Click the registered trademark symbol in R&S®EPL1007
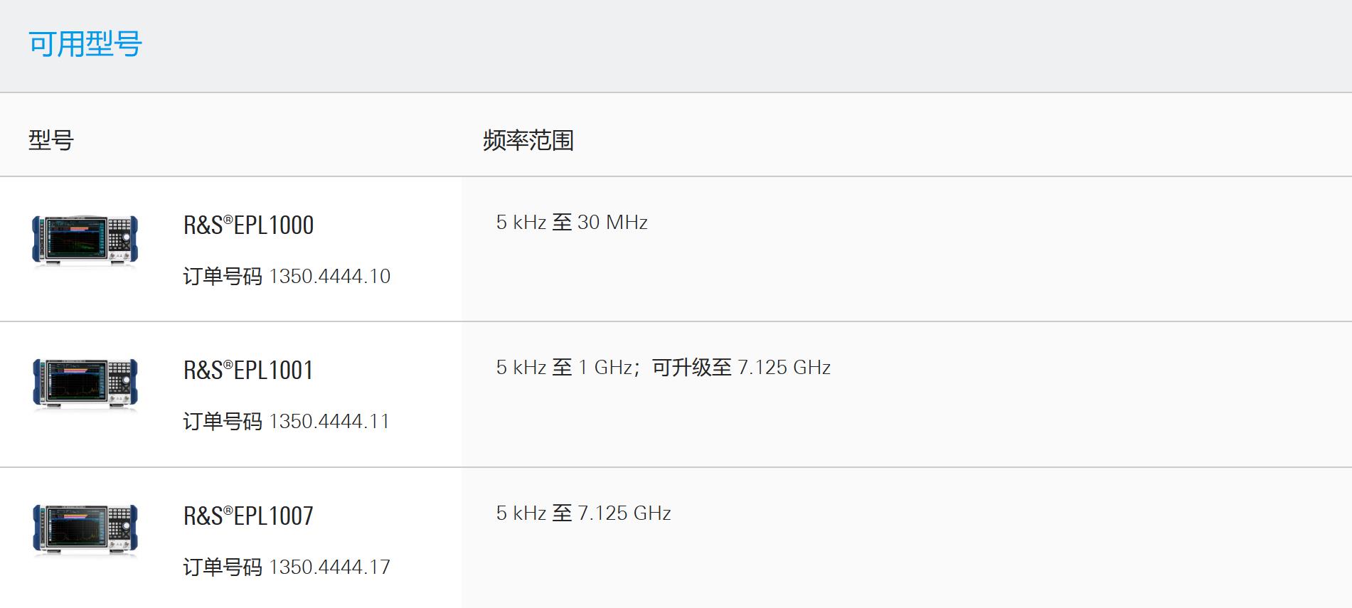The image size is (1352, 608). point(228,511)
